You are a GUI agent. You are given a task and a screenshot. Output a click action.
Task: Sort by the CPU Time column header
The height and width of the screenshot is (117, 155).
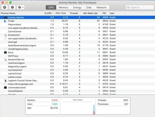point(61,13)
